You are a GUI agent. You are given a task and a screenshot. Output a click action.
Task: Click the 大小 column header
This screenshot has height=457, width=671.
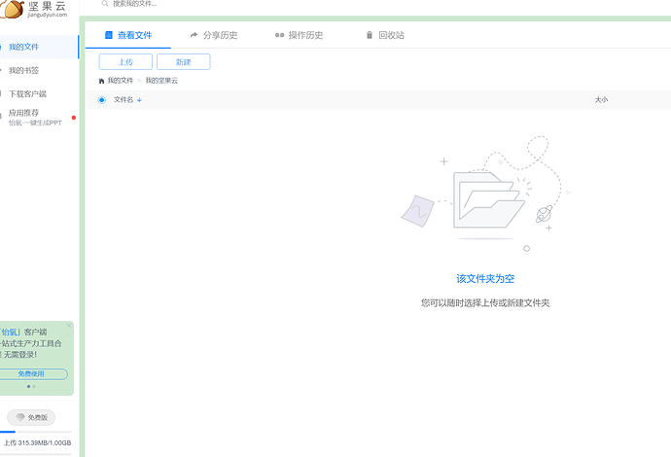[601, 100]
